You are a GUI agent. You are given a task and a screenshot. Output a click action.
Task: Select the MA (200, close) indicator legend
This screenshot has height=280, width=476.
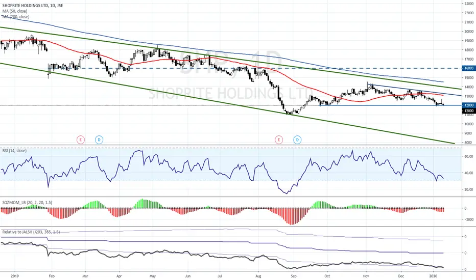point(16,17)
